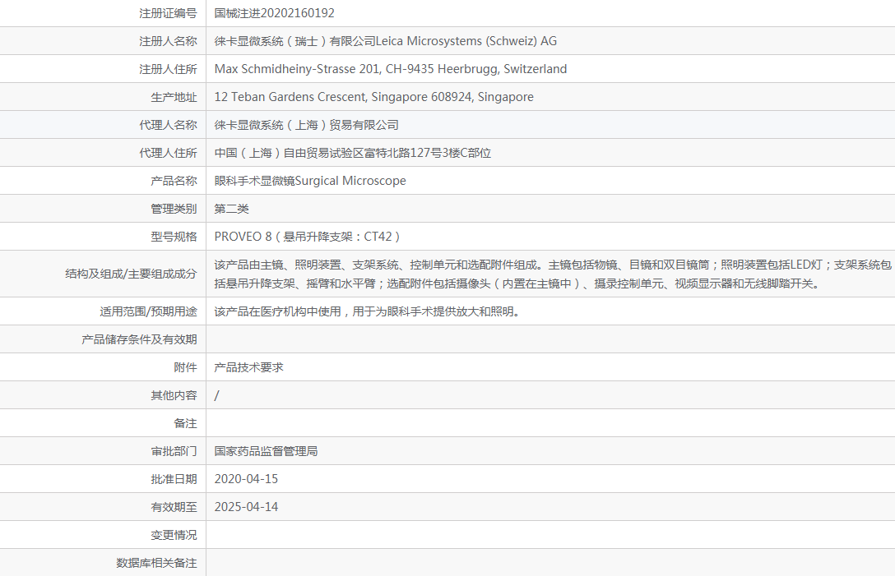Click the 有效期至 row label
895x576 pixels.
point(174,507)
